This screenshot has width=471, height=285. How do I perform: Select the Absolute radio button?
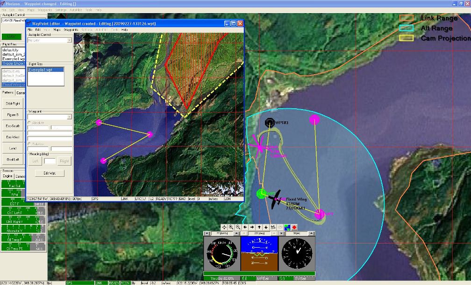click(30, 123)
